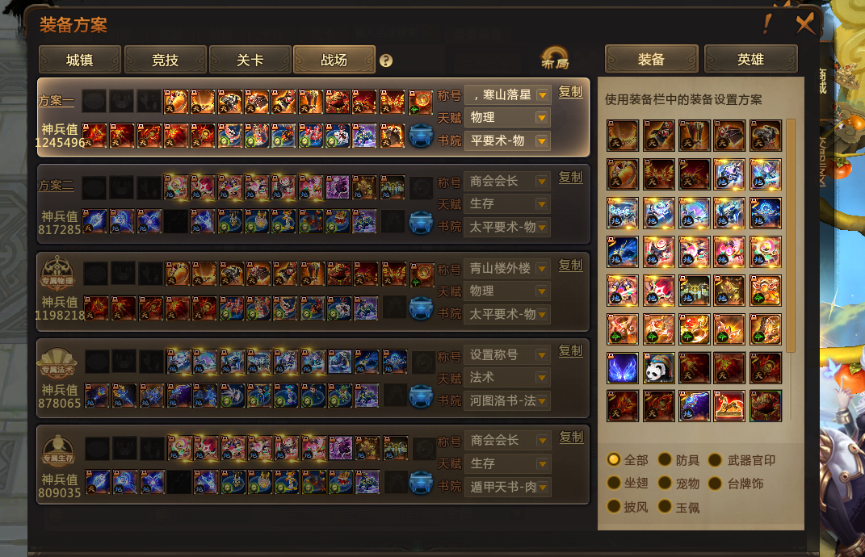The height and width of the screenshot is (557, 865).
Task: Select the blue wings icon in equipment grid
Action: click(x=623, y=368)
